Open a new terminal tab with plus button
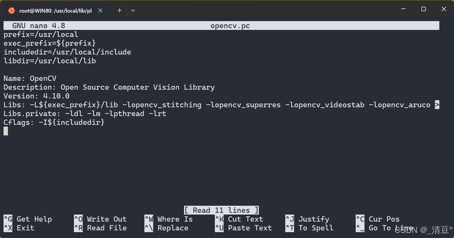Screen dimensions: 454x238 (119, 11)
